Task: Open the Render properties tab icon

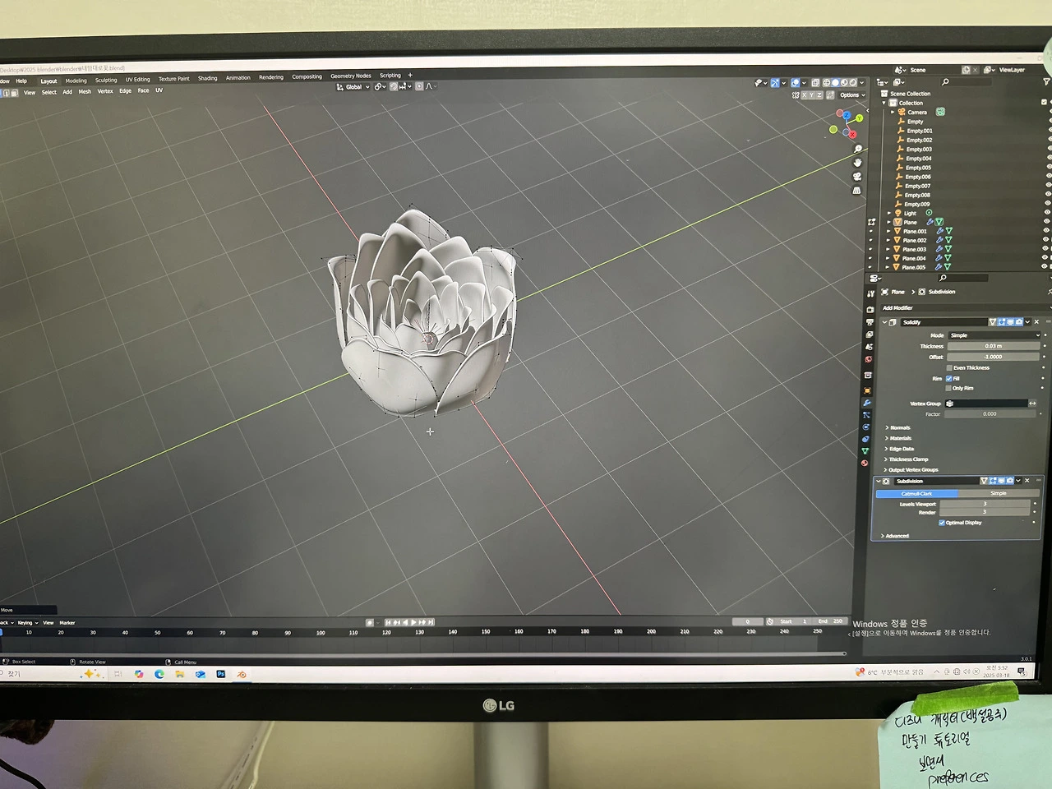Action: (x=870, y=310)
